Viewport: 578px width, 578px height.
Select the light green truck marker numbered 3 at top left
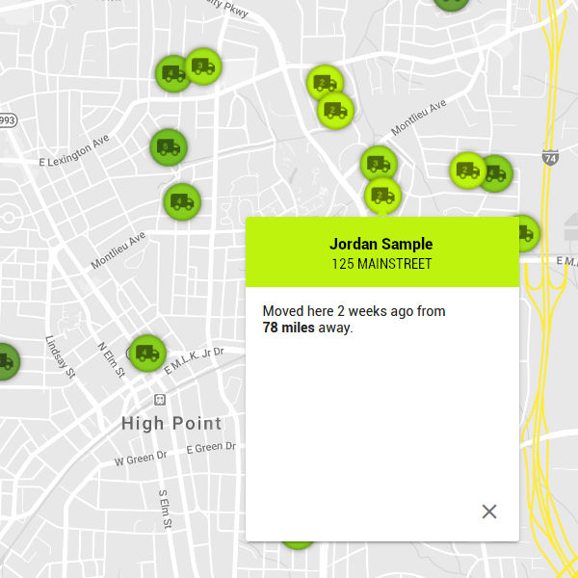[x=203, y=66]
